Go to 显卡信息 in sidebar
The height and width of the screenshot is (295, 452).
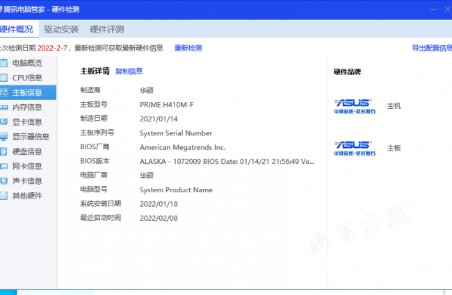tap(27, 122)
